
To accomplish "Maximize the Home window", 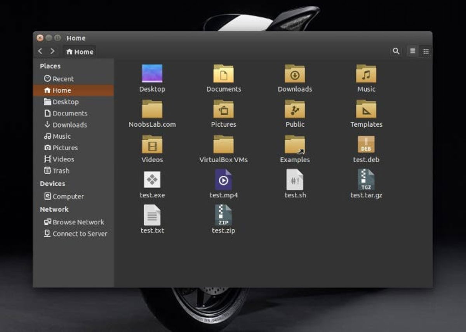I will point(57,38).
